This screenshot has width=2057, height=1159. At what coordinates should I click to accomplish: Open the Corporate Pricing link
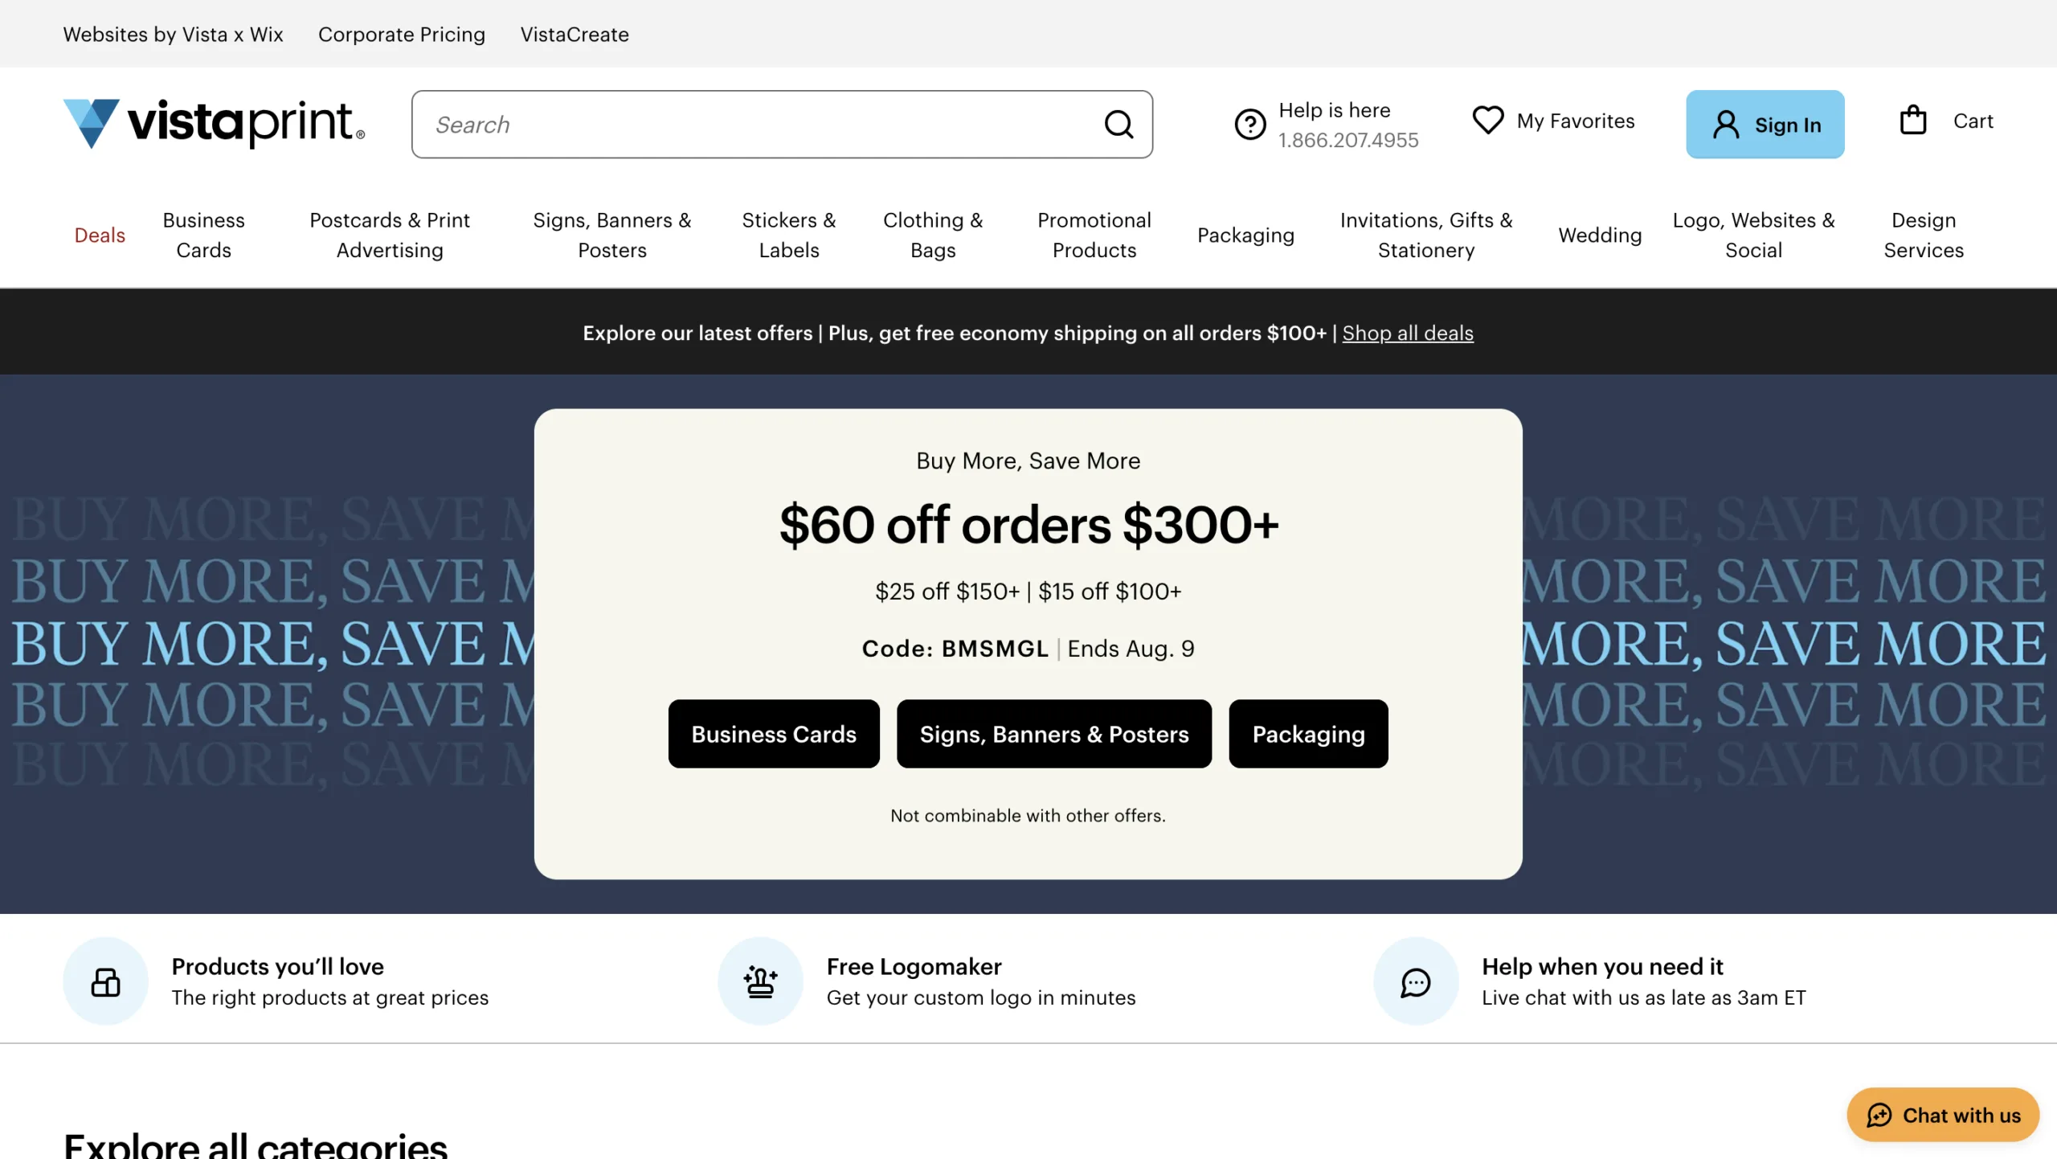401,35
